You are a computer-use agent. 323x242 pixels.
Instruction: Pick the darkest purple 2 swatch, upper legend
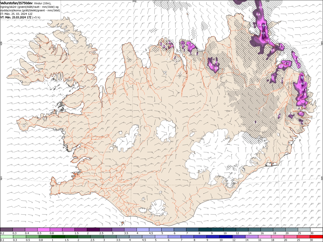pos(93,230)
